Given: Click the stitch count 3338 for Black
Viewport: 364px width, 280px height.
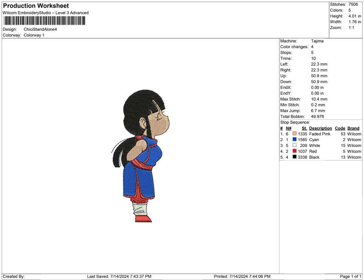Looking at the screenshot, I should click(303, 157).
